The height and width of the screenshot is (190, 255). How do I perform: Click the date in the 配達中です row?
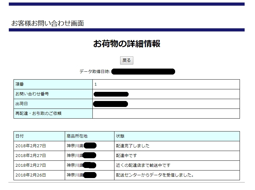(x=39, y=156)
